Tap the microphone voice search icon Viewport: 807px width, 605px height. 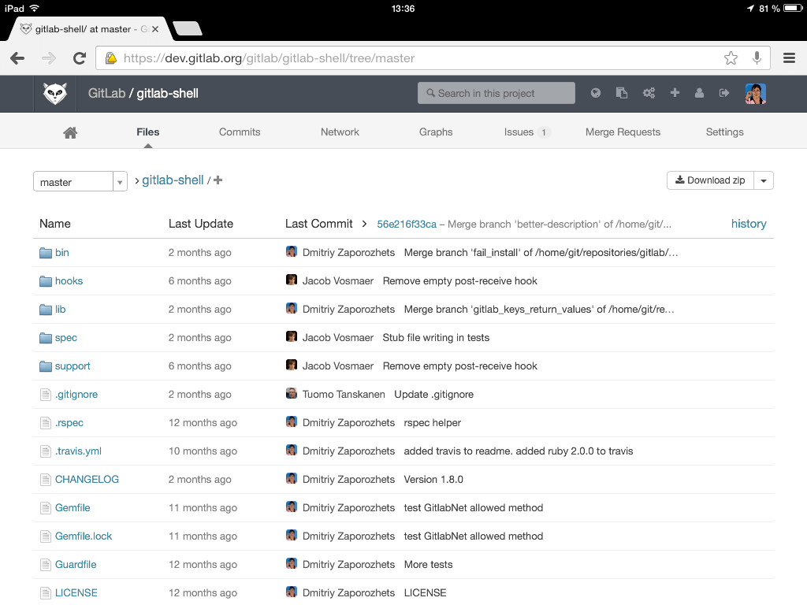(x=757, y=58)
